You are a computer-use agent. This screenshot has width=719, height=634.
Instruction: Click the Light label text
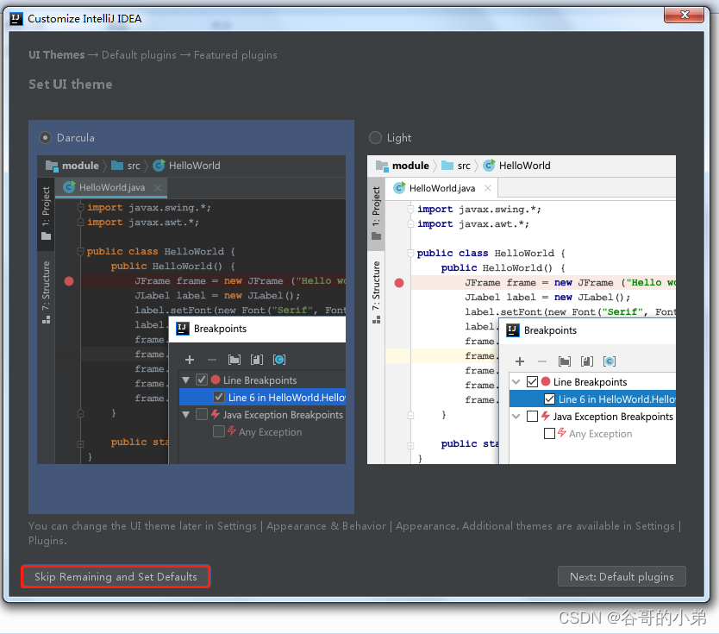click(399, 138)
